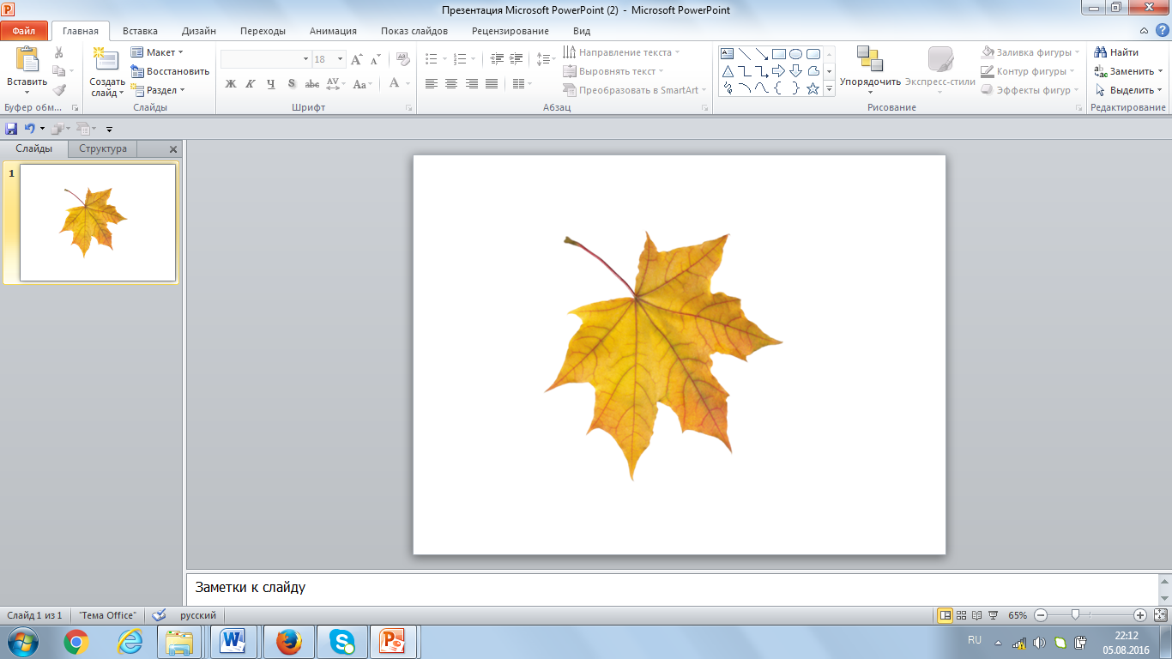
Task: Undo the last action
Action: point(29,129)
